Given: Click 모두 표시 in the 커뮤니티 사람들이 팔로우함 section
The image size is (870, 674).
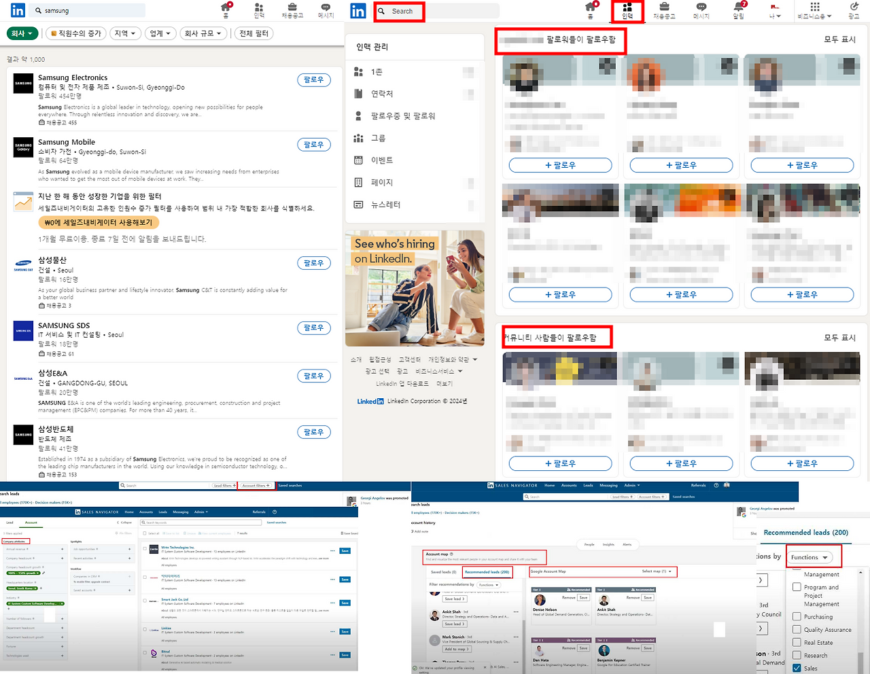Looking at the screenshot, I should tap(840, 338).
